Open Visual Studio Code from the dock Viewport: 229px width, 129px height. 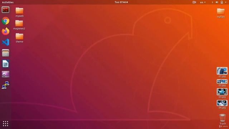(6, 42)
